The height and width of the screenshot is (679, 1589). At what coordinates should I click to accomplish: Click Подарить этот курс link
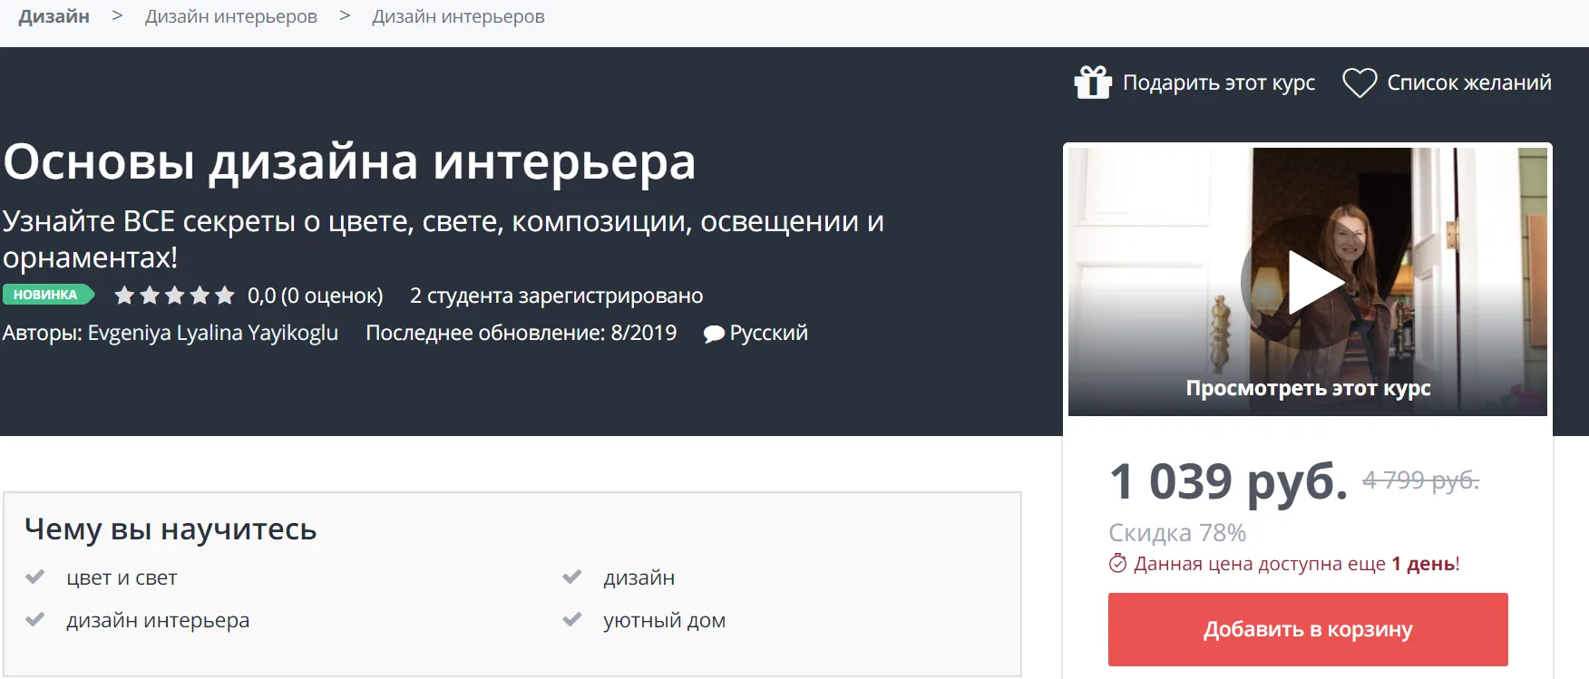[x=1218, y=82]
